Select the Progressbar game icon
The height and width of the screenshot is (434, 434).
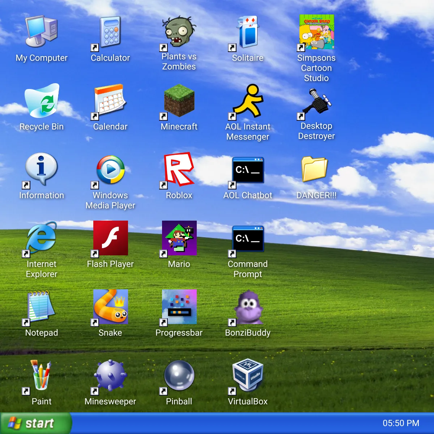coord(179,307)
